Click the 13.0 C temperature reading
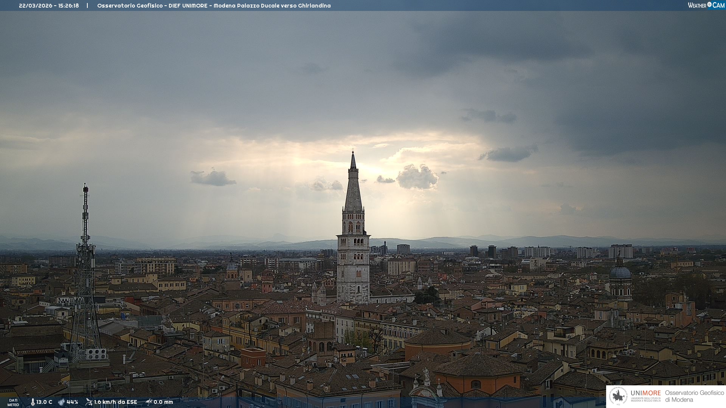Screen dimensions: 726x408 click(44, 402)
